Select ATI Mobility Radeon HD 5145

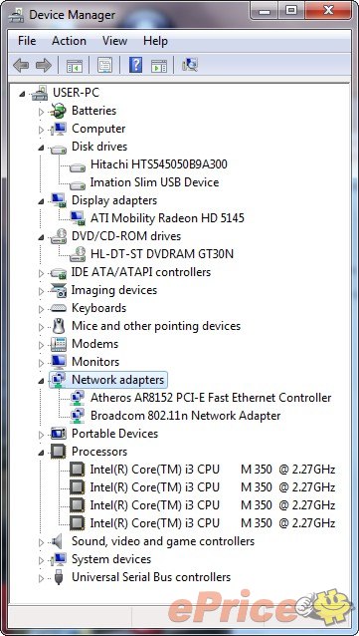[167, 218]
